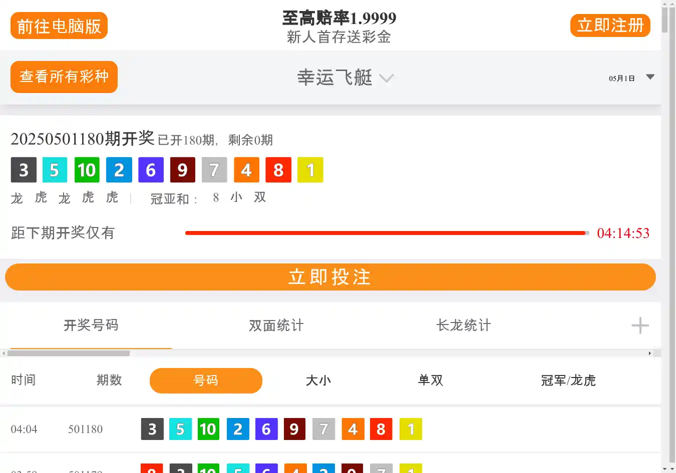Click the 立即注册 button

pyautogui.click(x=610, y=25)
